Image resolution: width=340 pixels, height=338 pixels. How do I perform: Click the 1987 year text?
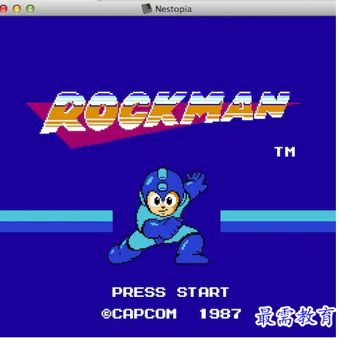click(220, 313)
